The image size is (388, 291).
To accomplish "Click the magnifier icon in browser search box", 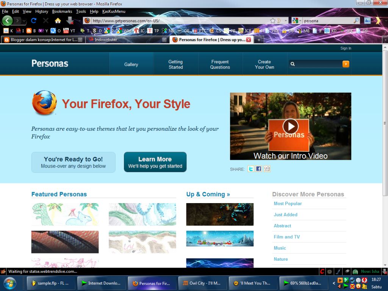I will coord(356,20).
